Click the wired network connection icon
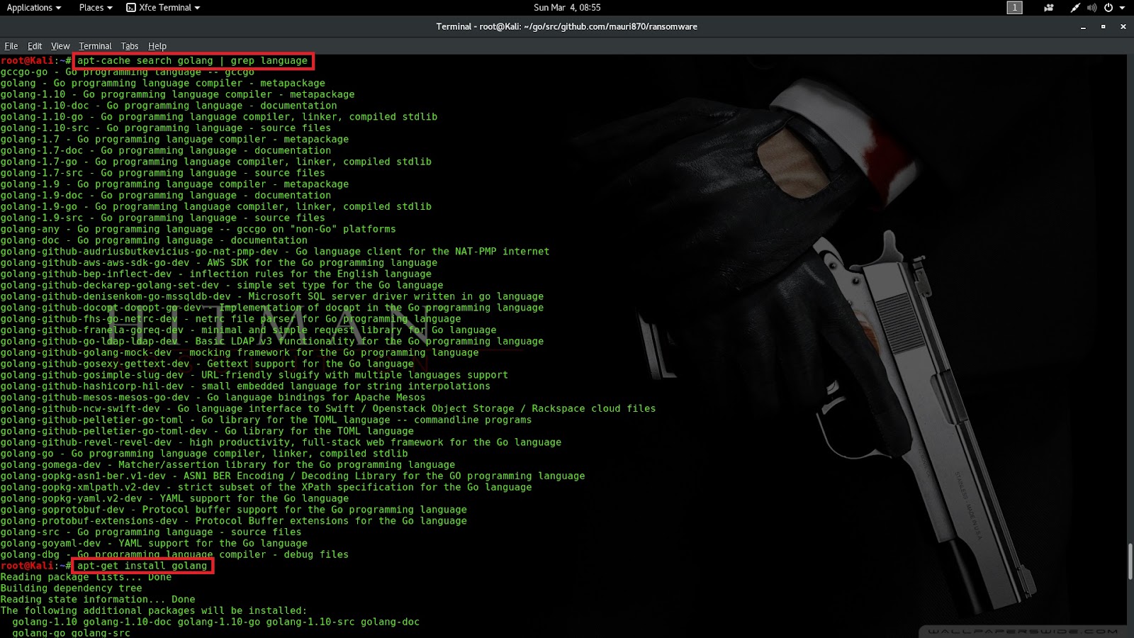Viewport: 1134px width, 638px height. [x=1075, y=8]
